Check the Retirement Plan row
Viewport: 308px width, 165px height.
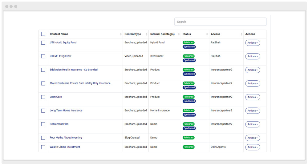[43, 124]
